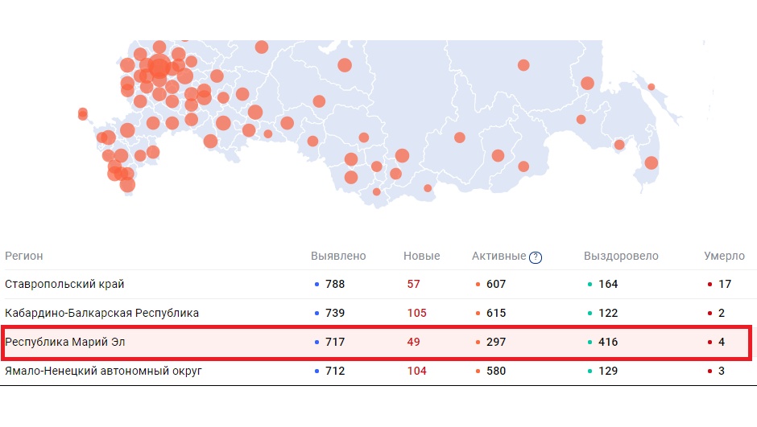The image size is (757, 427).
Task: Click the green dot next to 129 recovered
Action: 590,372
